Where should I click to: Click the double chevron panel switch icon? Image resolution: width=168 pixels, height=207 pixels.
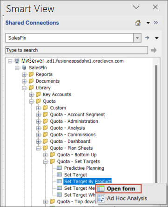[156, 23]
